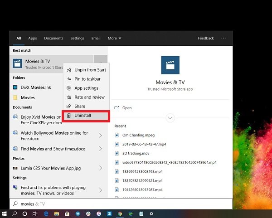Open iTunes from taskbar
Screen dimensions: 272x218
[x=99, y=214]
